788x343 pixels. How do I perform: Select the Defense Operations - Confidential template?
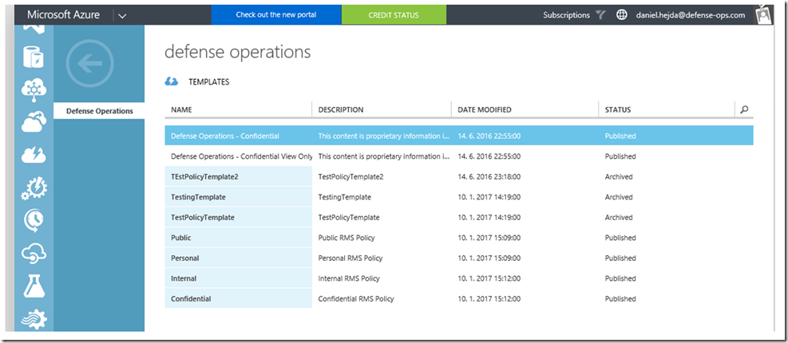click(225, 136)
